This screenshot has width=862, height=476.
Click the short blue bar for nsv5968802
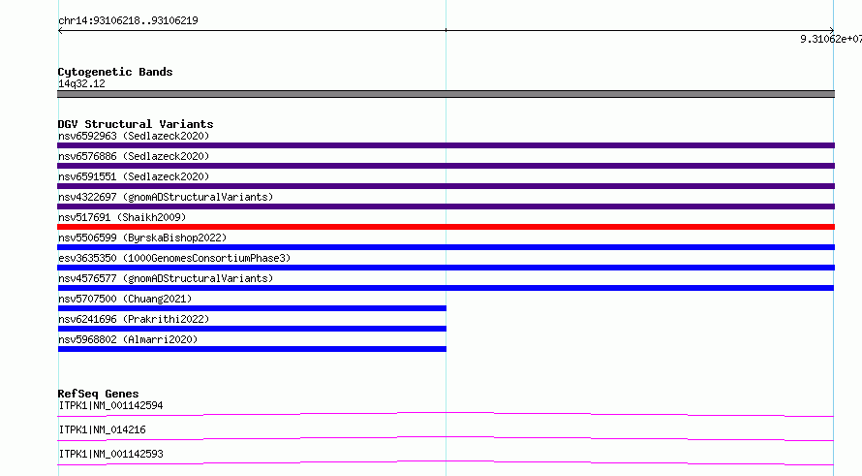(x=253, y=349)
